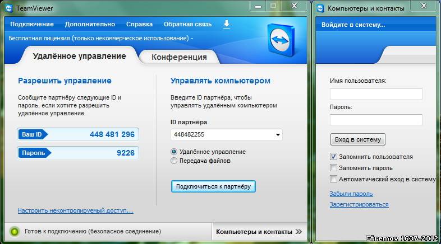Click the Зарегистрироваться link
Screen dimensions: 441x244
[x=359, y=204]
